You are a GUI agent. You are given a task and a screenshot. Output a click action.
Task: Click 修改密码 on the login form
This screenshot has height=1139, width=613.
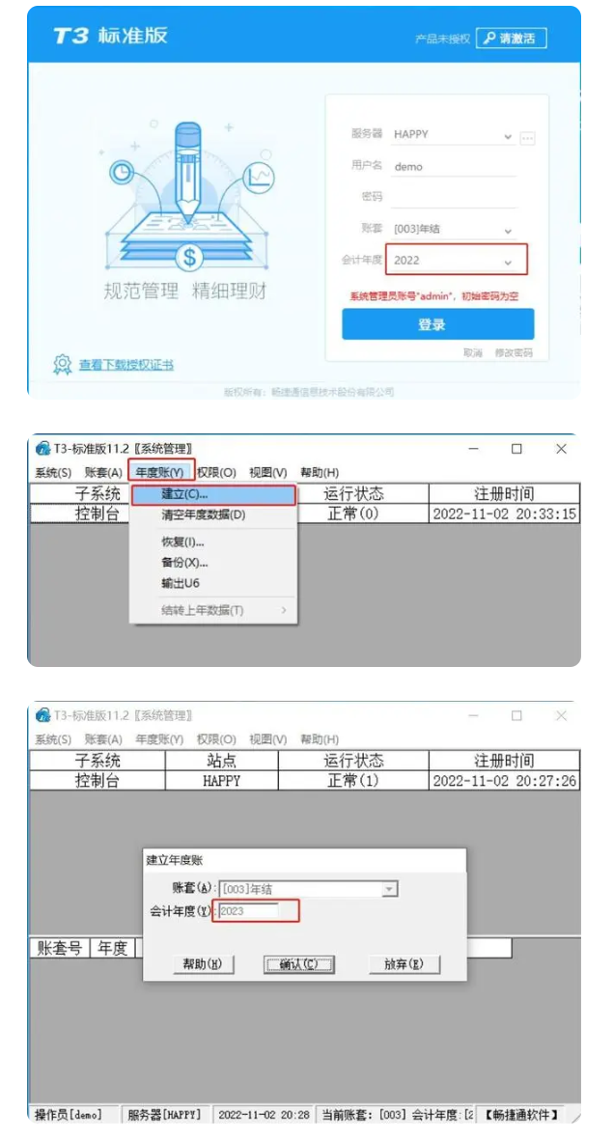[514, 352]
